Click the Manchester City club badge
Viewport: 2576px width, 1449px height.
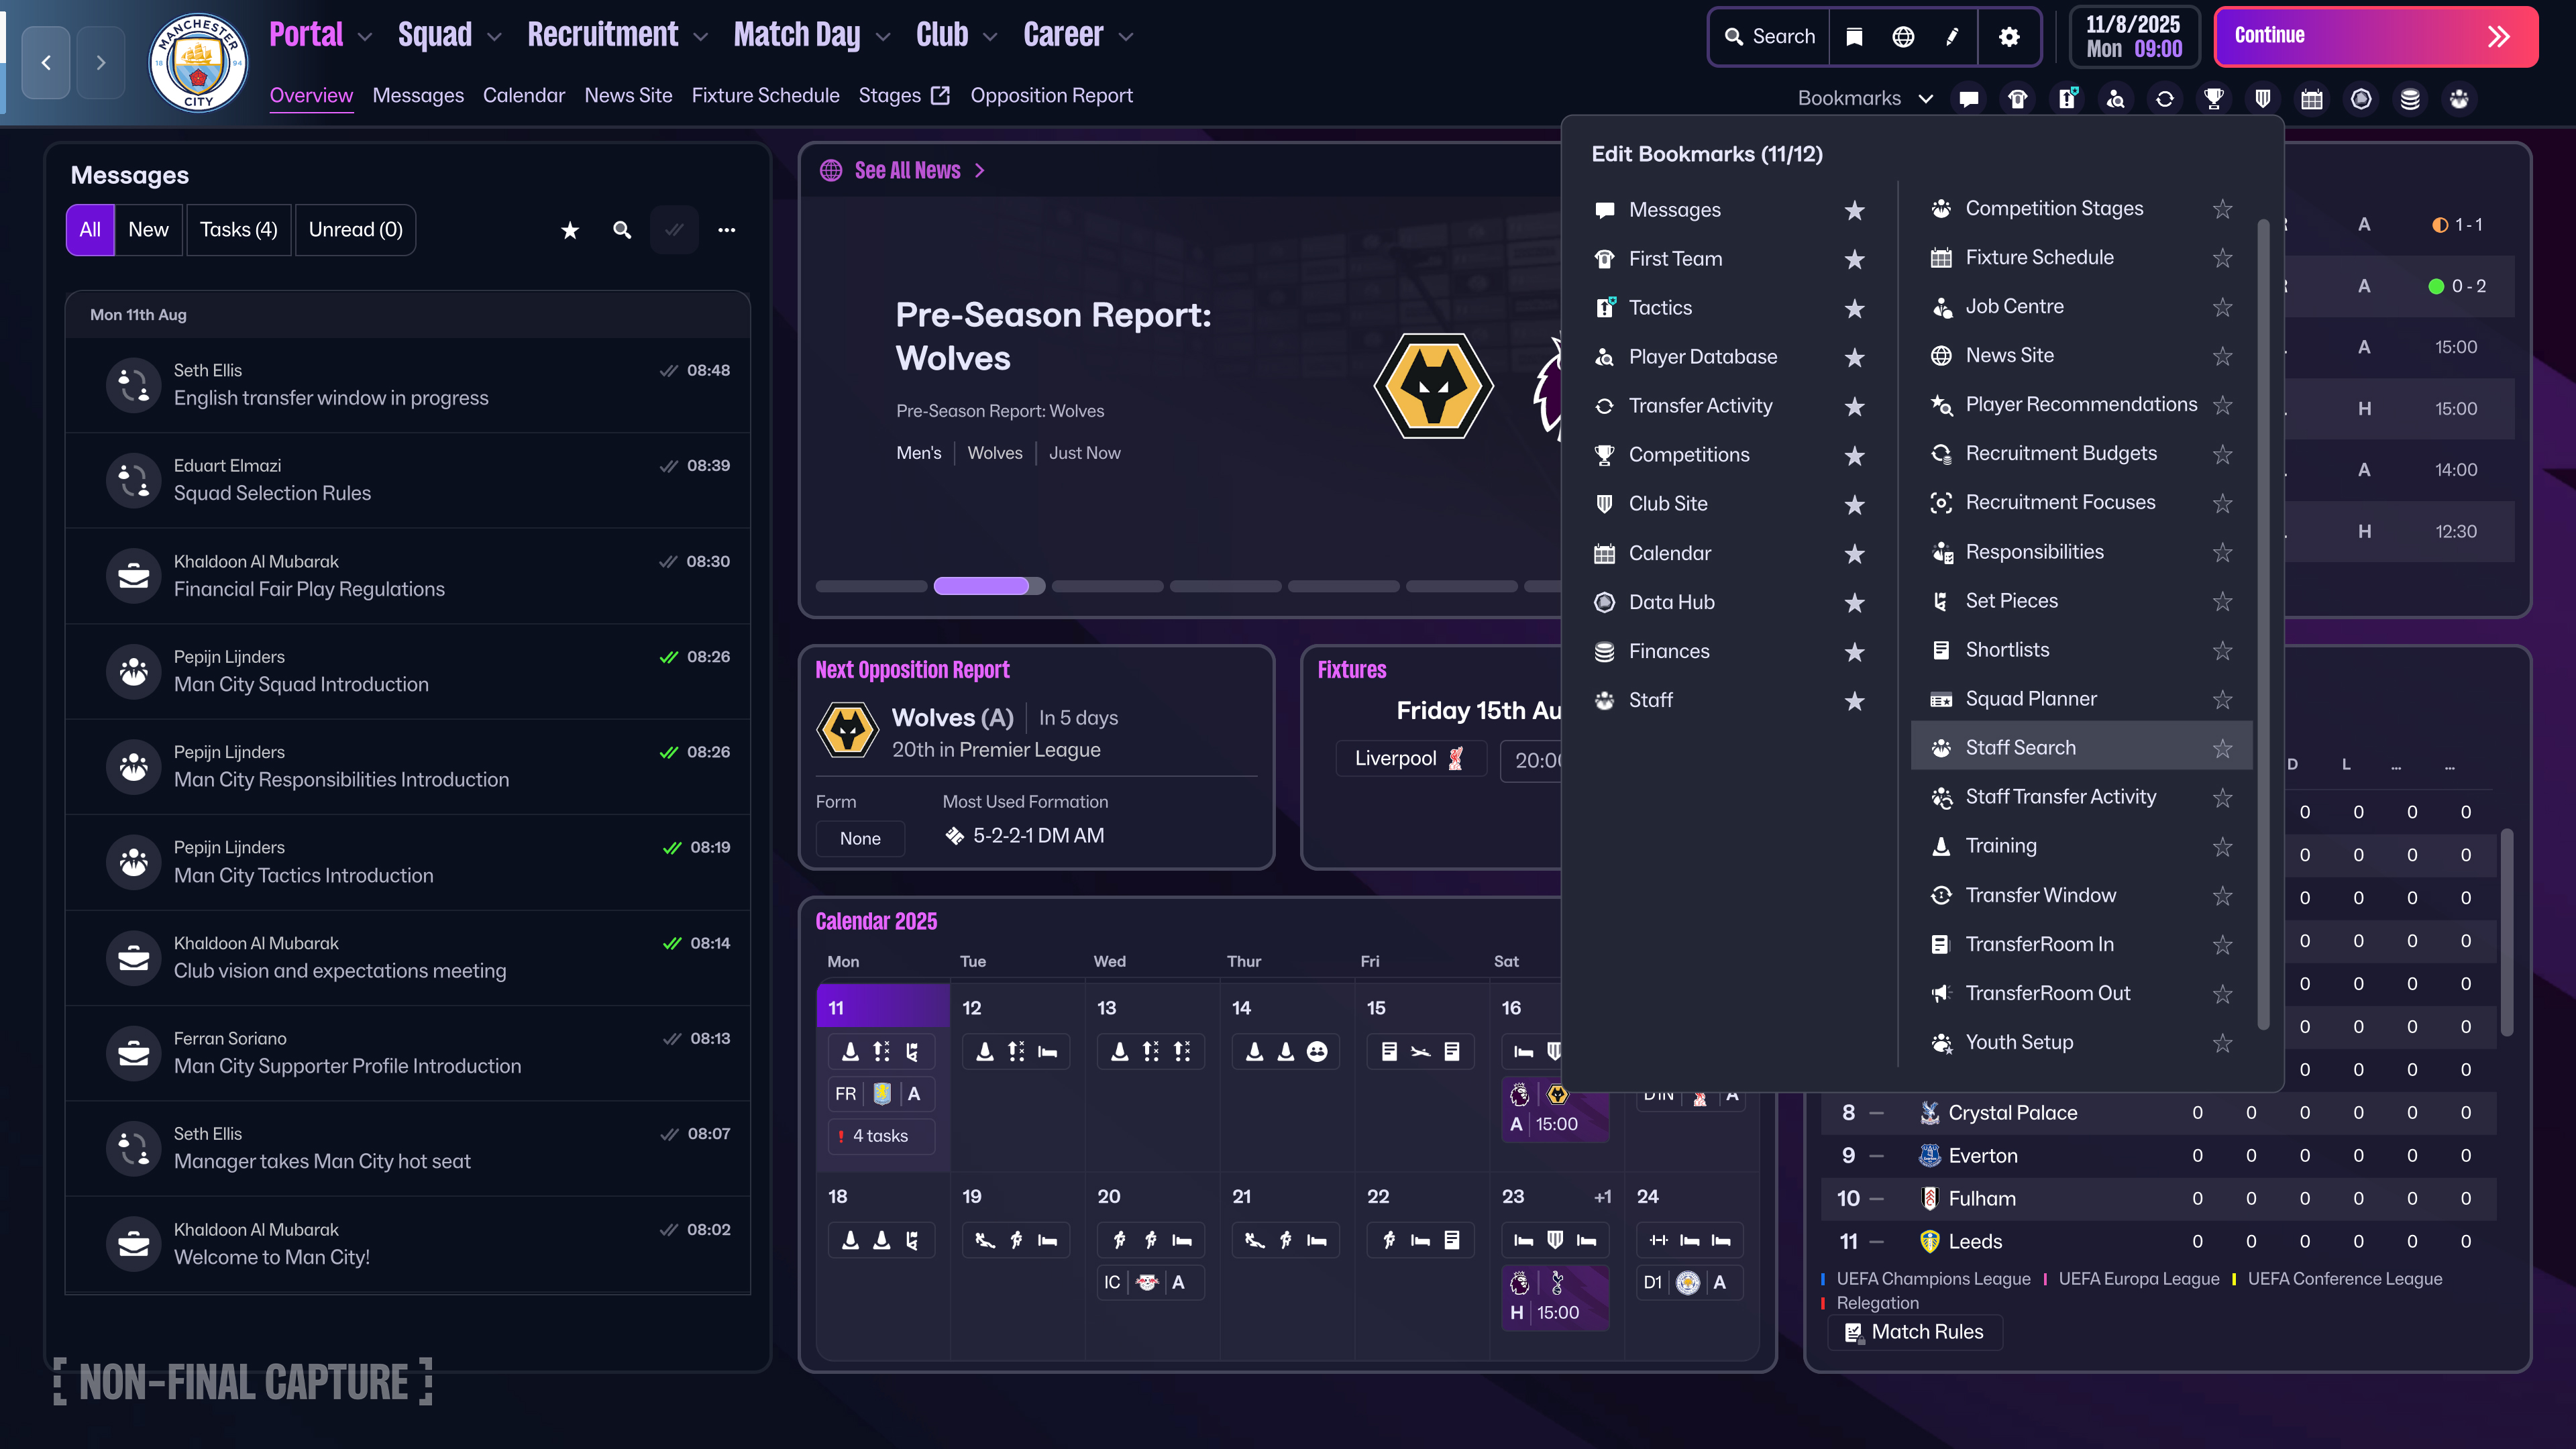(x=198, y=63)
